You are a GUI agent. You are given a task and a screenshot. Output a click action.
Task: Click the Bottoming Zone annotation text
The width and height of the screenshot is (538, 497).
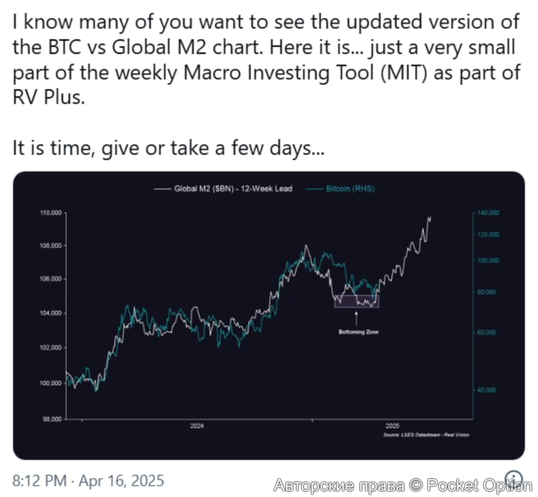tap(358, 332)
